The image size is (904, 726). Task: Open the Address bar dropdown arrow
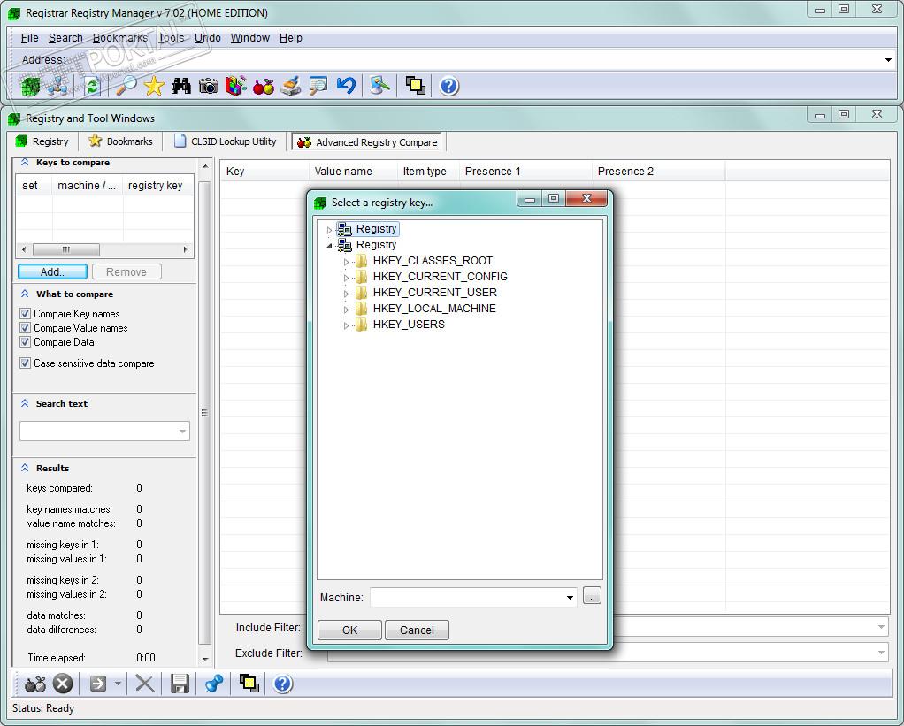tap(888, 60)
